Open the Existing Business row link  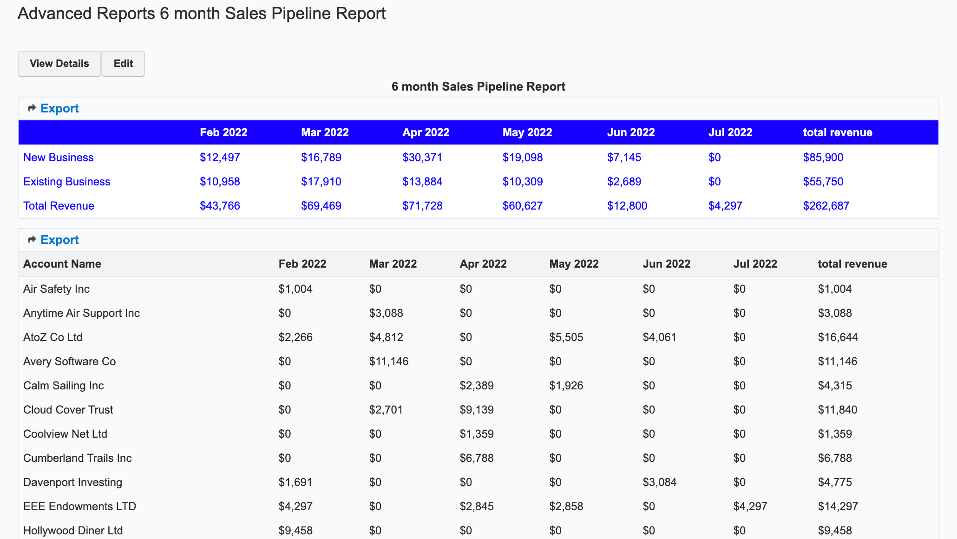tap(67, 182)
